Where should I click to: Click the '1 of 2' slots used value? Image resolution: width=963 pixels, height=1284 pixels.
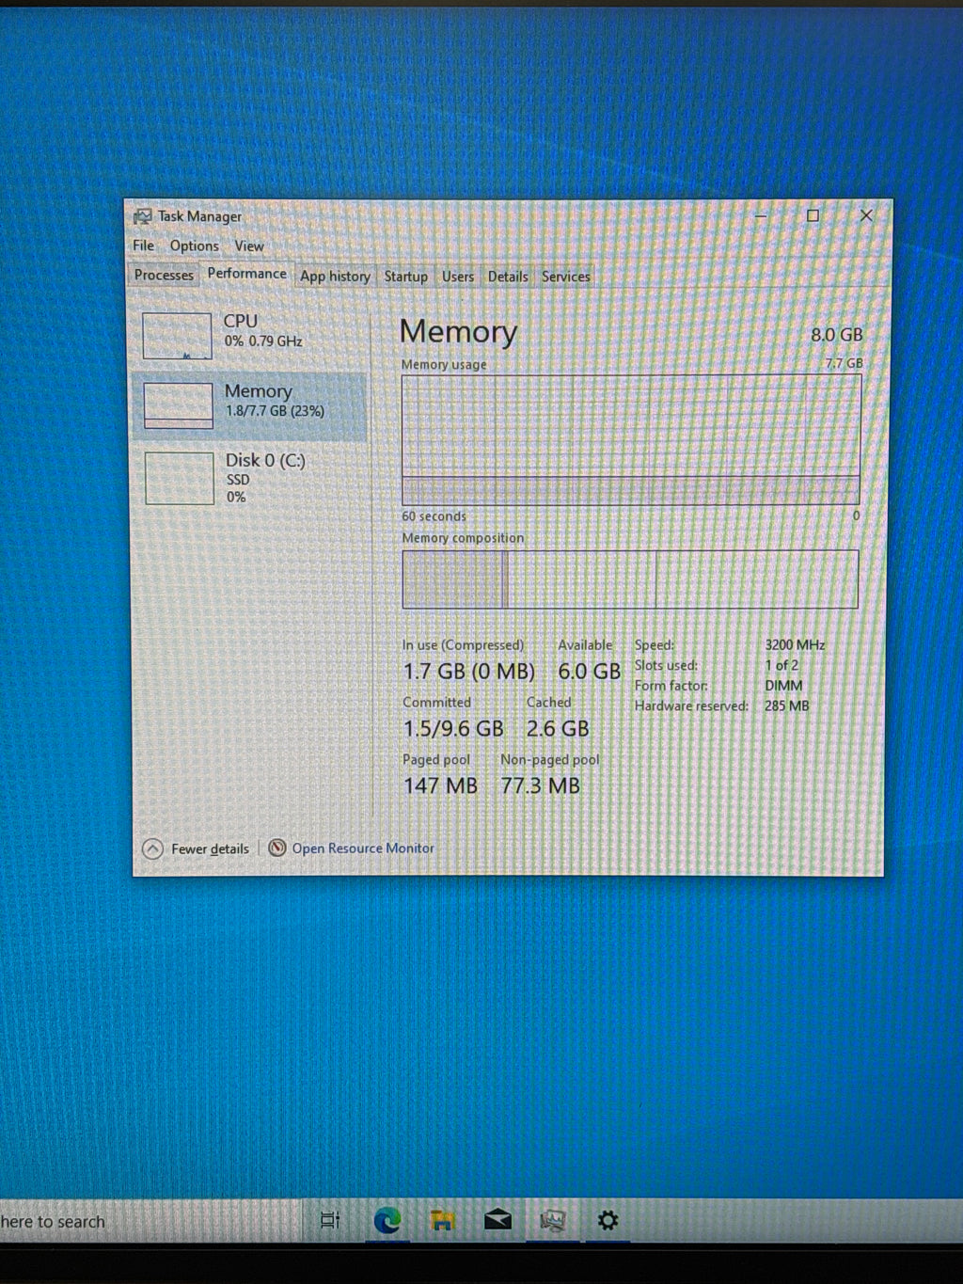pyautogui.click(x=781, y=665)
